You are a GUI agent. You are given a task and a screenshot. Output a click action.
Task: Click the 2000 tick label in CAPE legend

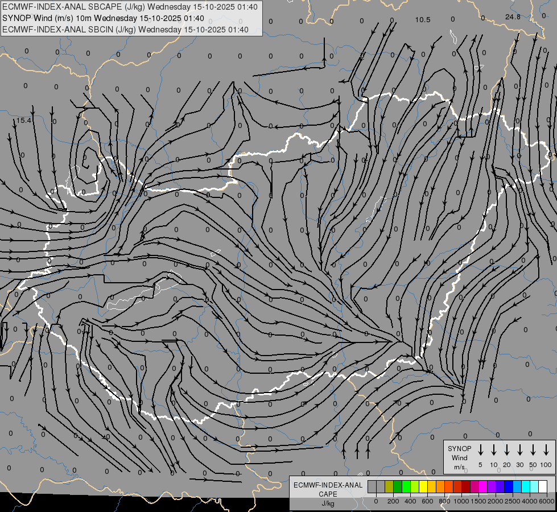click(x=496, y=501)
